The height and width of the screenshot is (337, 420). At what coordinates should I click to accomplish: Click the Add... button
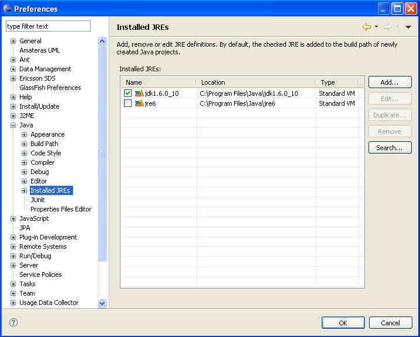click(390, 82)
